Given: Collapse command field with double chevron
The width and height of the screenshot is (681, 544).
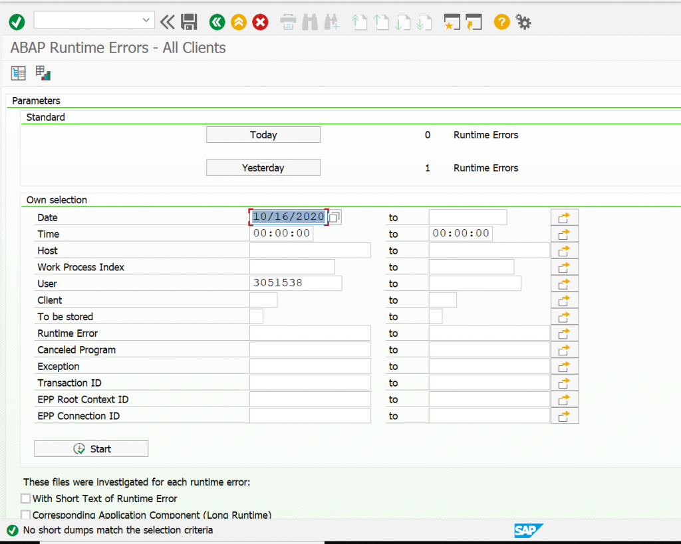Looking at the screenshot, I should pyautogui.click(x=167, y=22).
